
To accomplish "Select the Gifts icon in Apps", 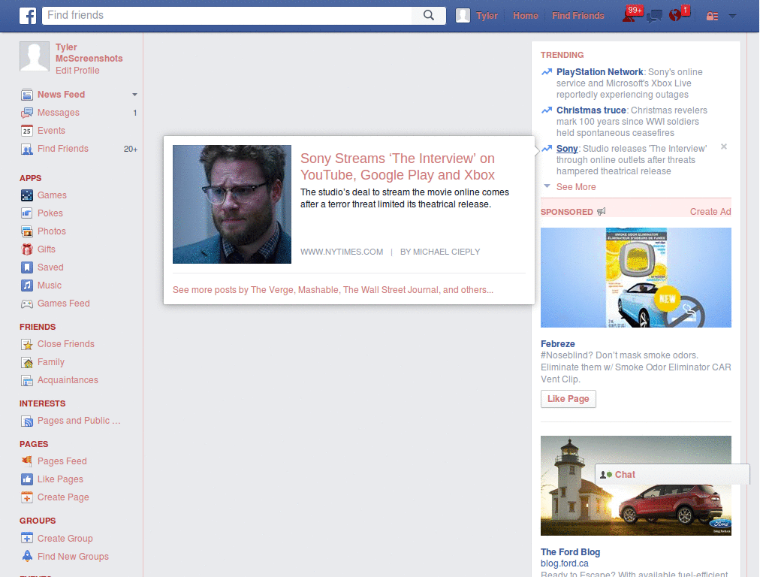I will (26, 249).
